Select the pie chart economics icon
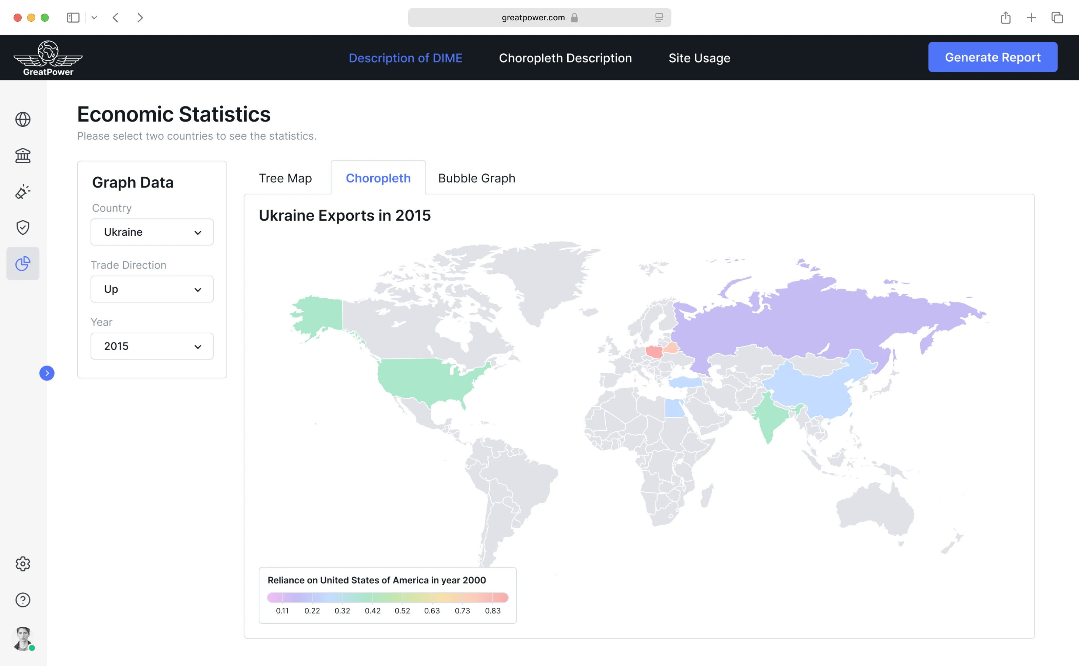The image size is (1079, 666). pyautogui.click(x=23, y=263)
